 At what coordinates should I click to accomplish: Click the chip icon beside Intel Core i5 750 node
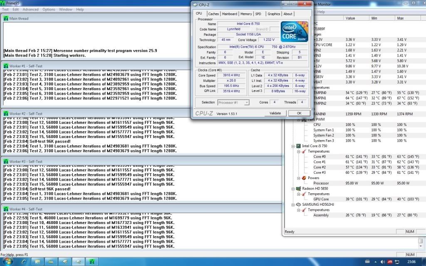click(x=298, y=146)
